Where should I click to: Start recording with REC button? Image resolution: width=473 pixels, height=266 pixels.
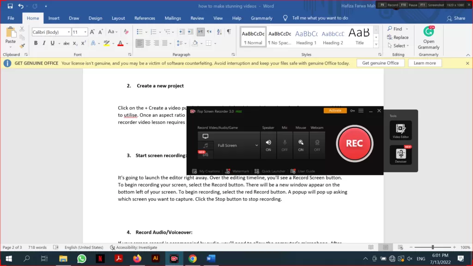click(354, 144)
